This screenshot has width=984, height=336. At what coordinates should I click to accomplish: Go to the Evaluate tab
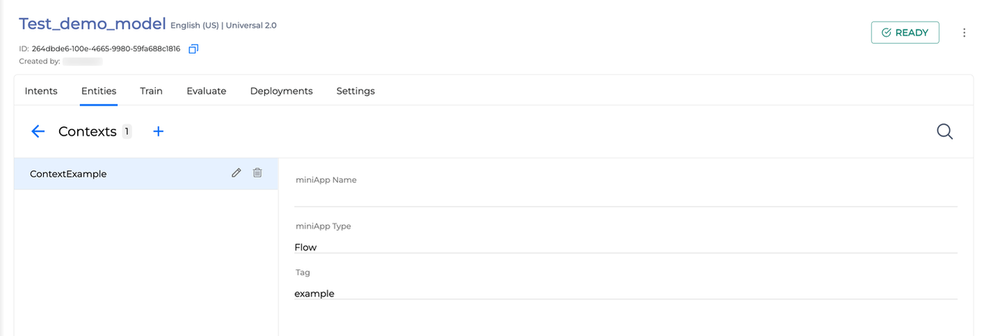pyautogui.click(x=206, y=91)
